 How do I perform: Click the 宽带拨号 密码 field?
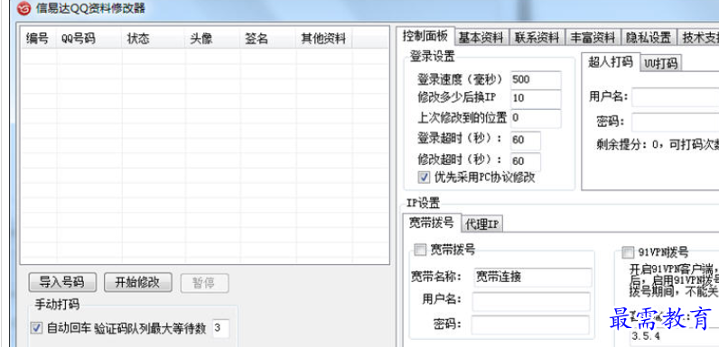pyautogui.click(x=530, y=324)
